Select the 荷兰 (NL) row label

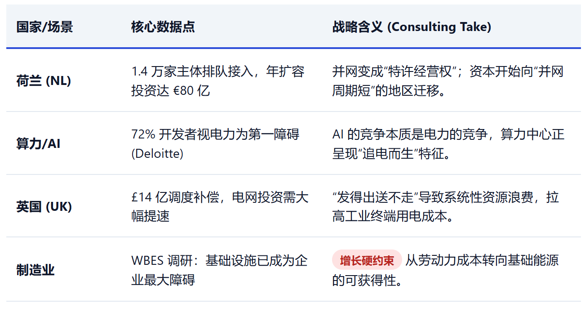tap(44, 81)
